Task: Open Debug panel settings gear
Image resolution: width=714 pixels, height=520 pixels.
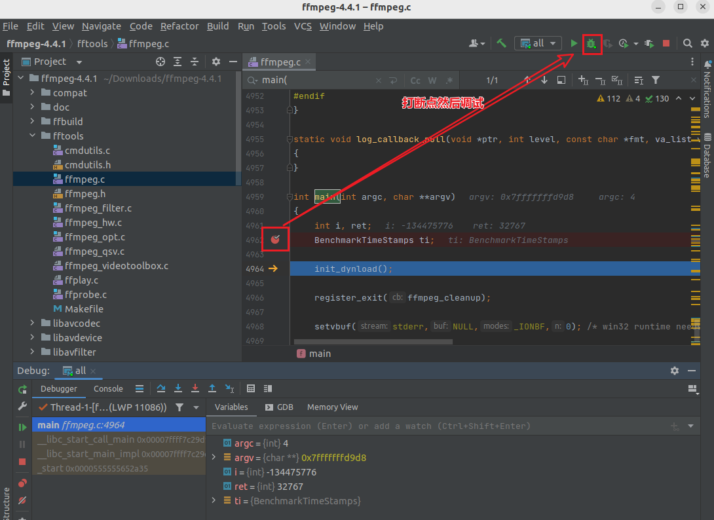Action: click(x=675, y=371)
